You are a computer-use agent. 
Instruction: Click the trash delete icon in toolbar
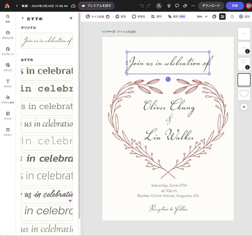pos(232,16)
